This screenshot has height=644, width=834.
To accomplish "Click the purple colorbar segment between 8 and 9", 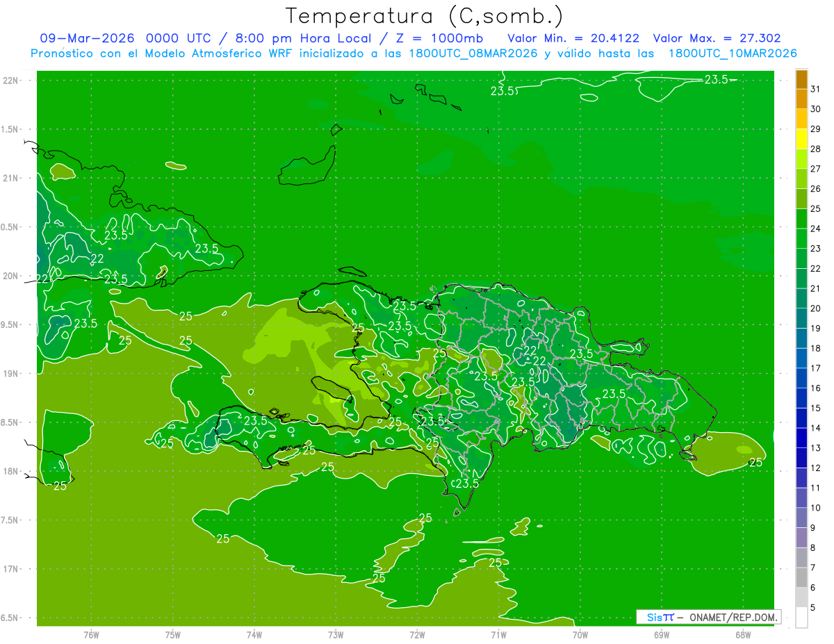I will [801, 538].
